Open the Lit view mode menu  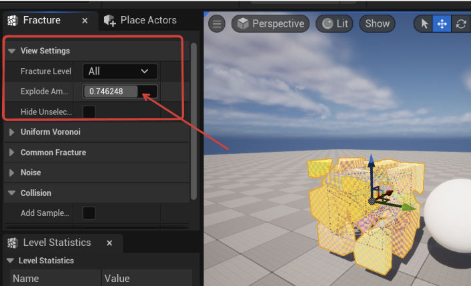click(x=334, y=24)
